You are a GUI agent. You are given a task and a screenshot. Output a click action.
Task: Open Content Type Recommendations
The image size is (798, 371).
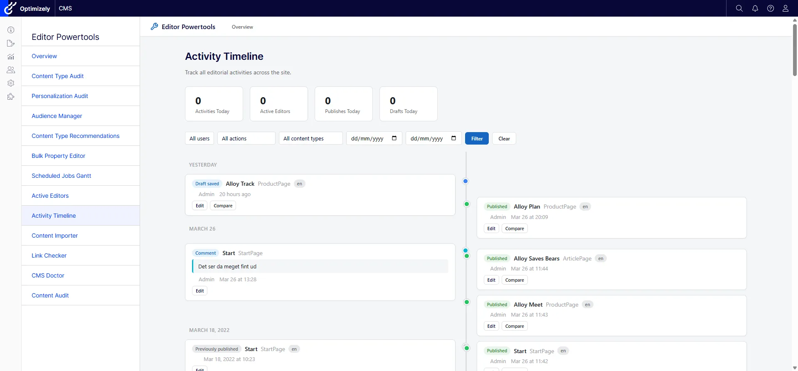click(x=81, y=136)
